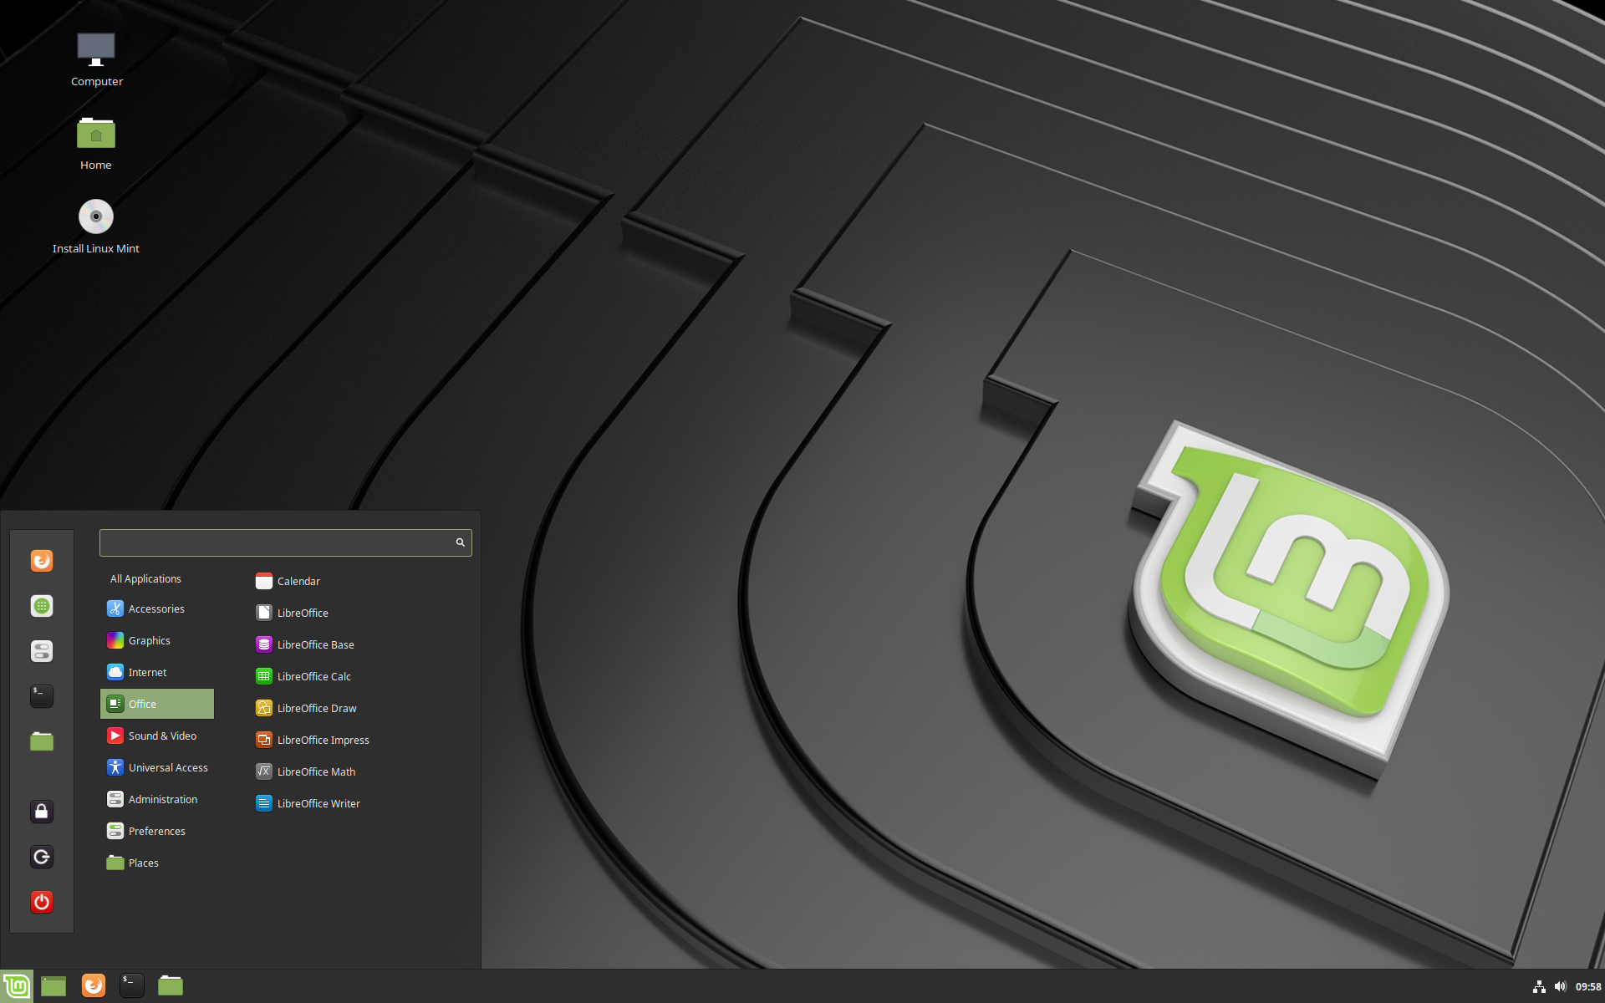
Task: Launch LibreOffice from applications list
Action: coord(303,611)
